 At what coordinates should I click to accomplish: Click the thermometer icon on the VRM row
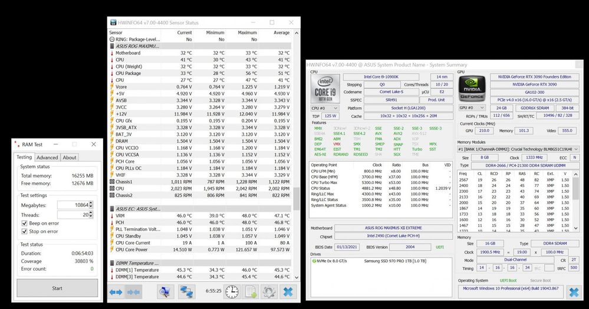(112, 216)
